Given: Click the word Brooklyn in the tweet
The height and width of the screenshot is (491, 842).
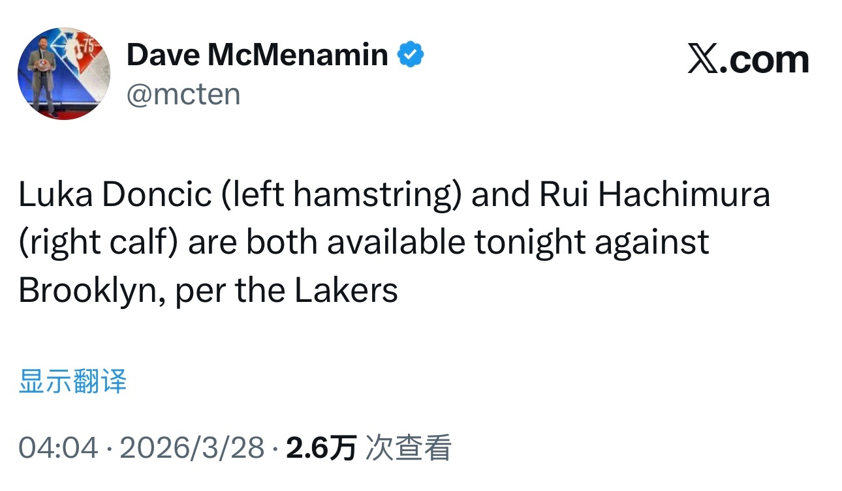Looking at the screenshot, I should coord(95,291).
